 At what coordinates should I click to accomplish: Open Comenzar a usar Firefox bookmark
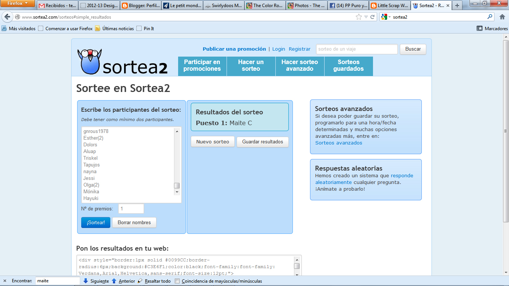tap(65, 28)
